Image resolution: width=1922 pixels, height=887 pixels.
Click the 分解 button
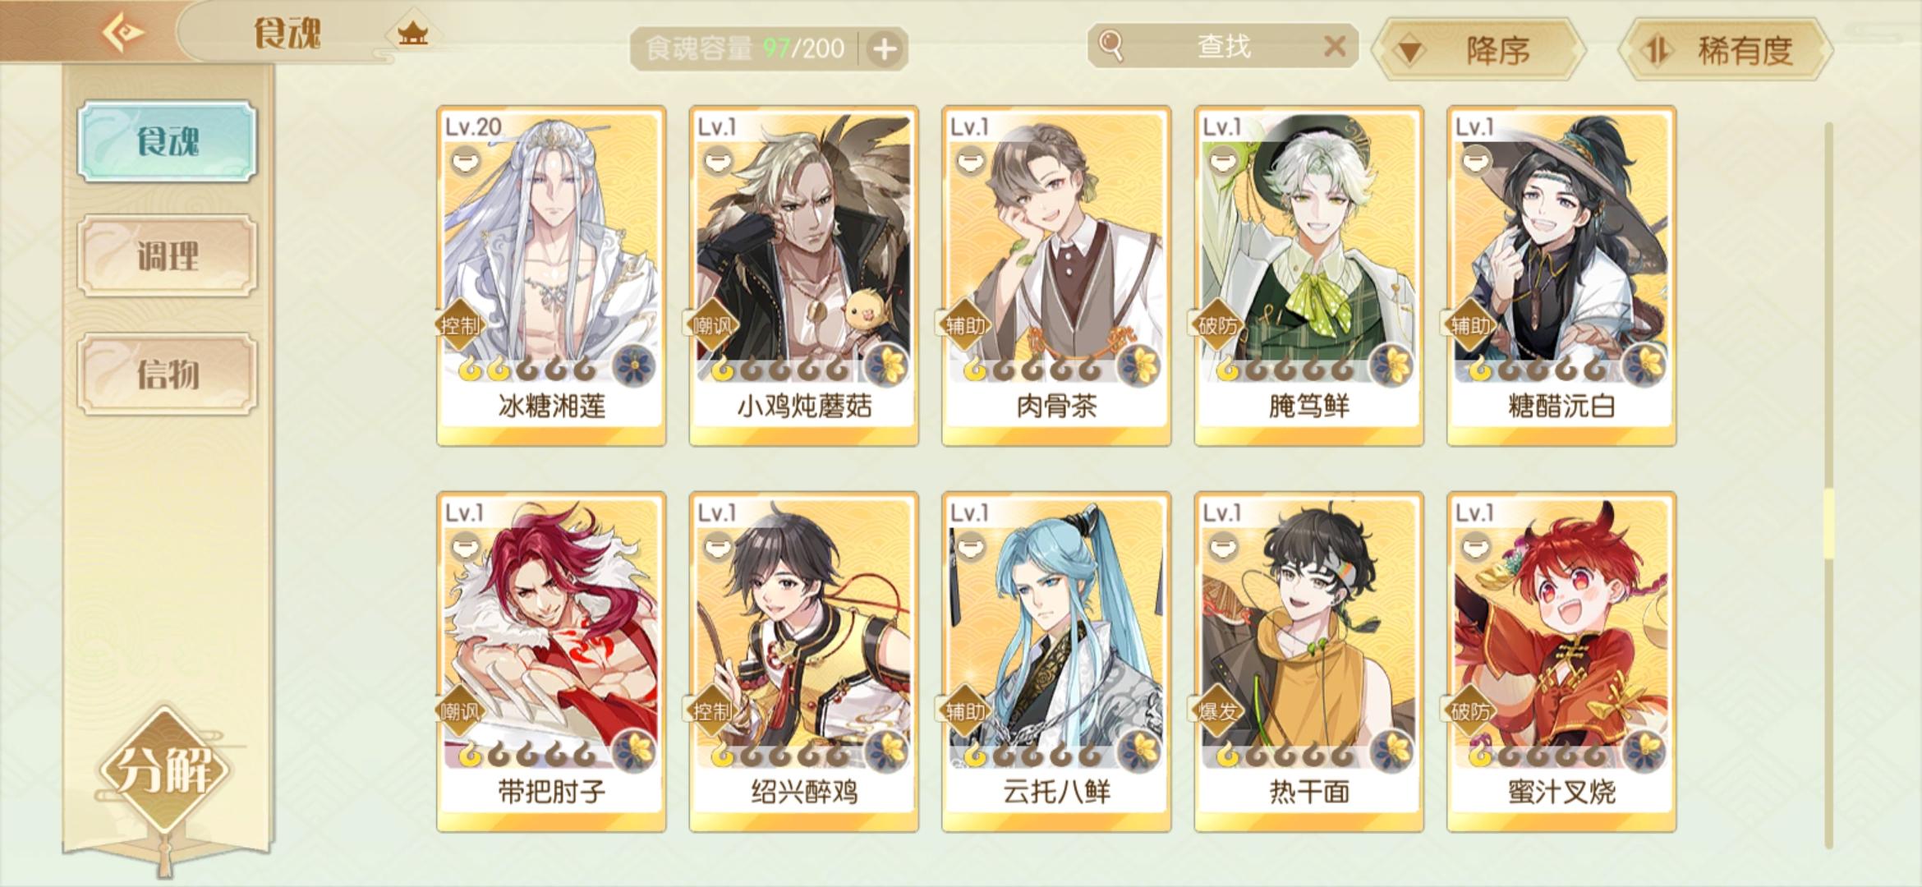point(165,770)
